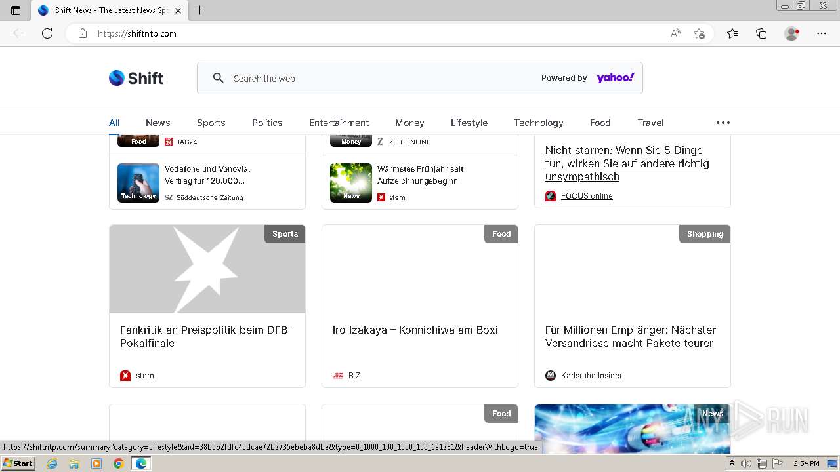The image size is (840, 472).
Task: Open Für Millionen Empfänger article
Action: click(x=631, y=336)
